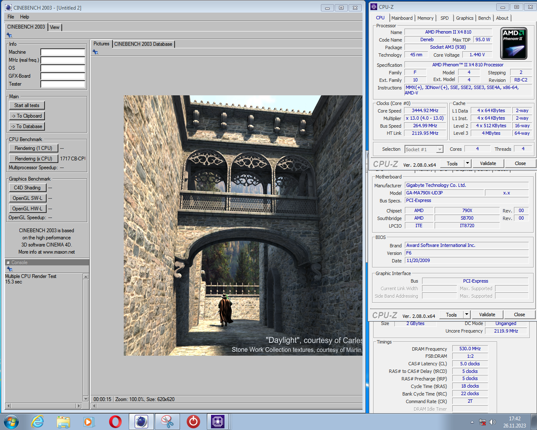Click the CPU-Z title bar icon
This screenshot has height=430, width=537.
click(374, 7)
